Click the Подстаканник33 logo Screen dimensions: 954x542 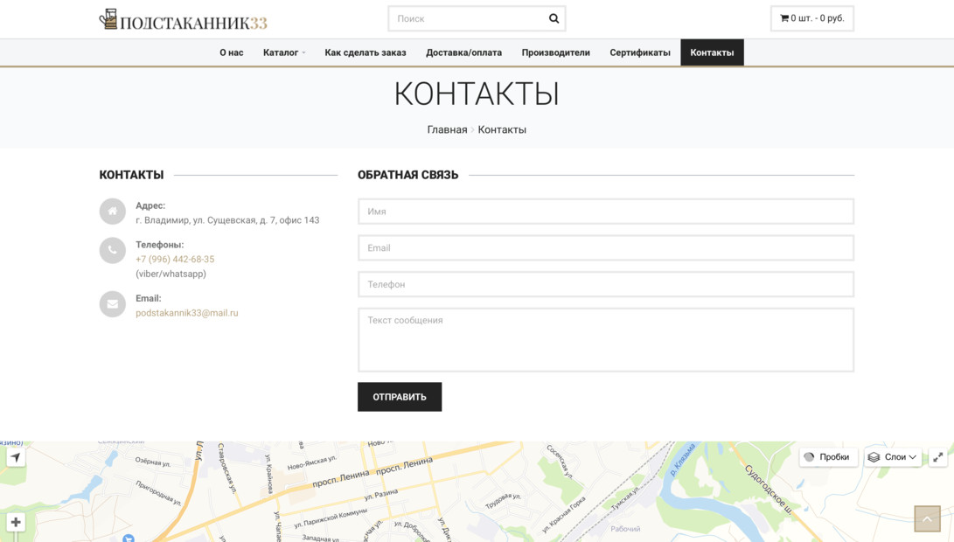pos(183,19)
